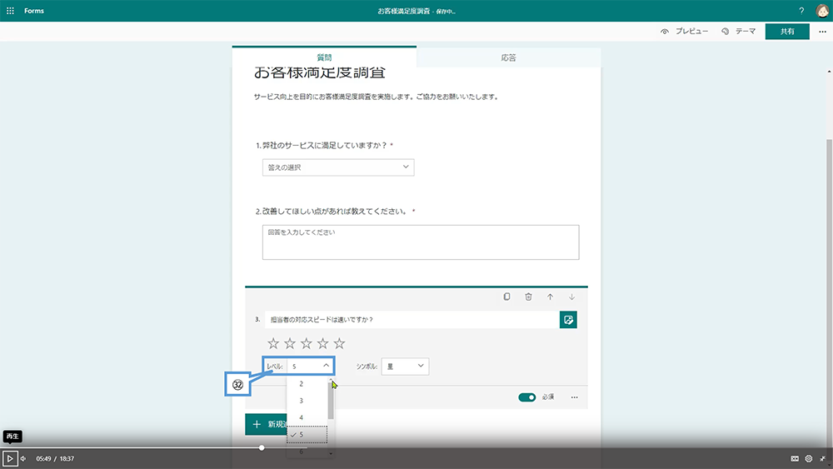Click the third rating star
Screen dimensions: 833x469
[306, 343]
